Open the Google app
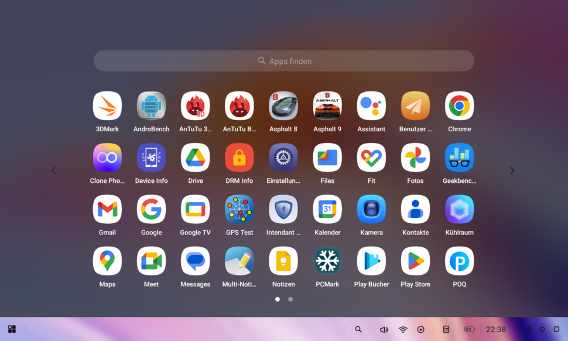 [152, 209]
